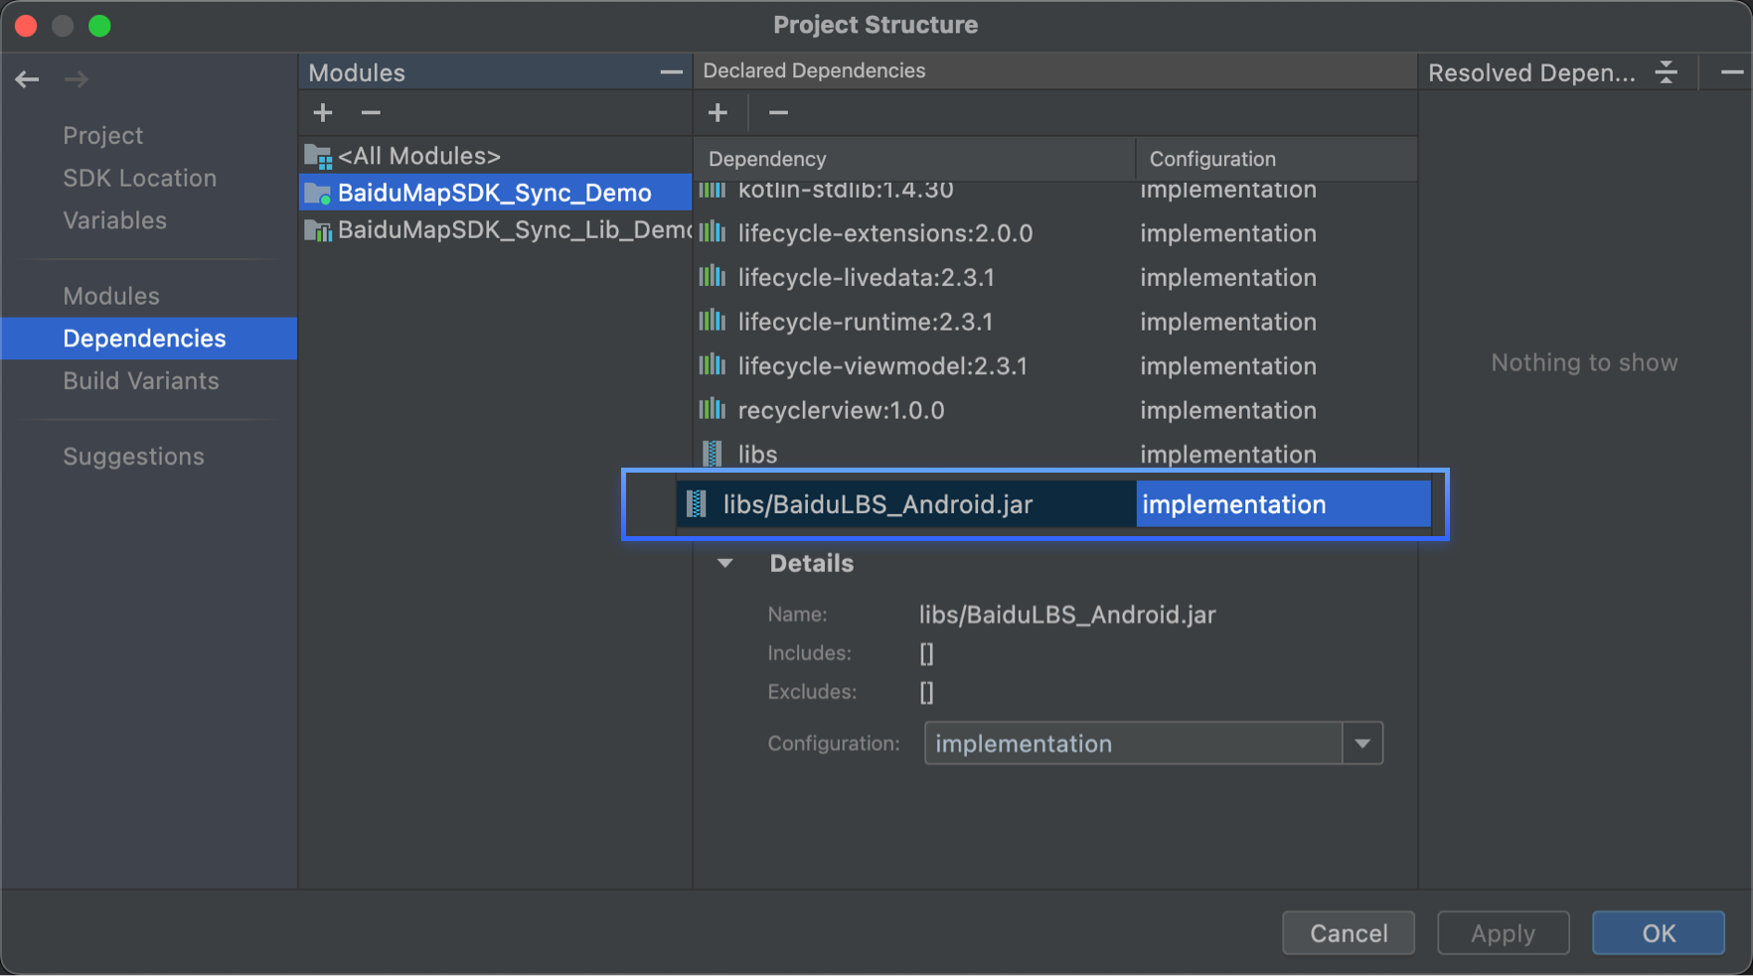This screenshot has width=1753, height=977.
Task: Minimize the Modules panel
Action: pos(671,72)
